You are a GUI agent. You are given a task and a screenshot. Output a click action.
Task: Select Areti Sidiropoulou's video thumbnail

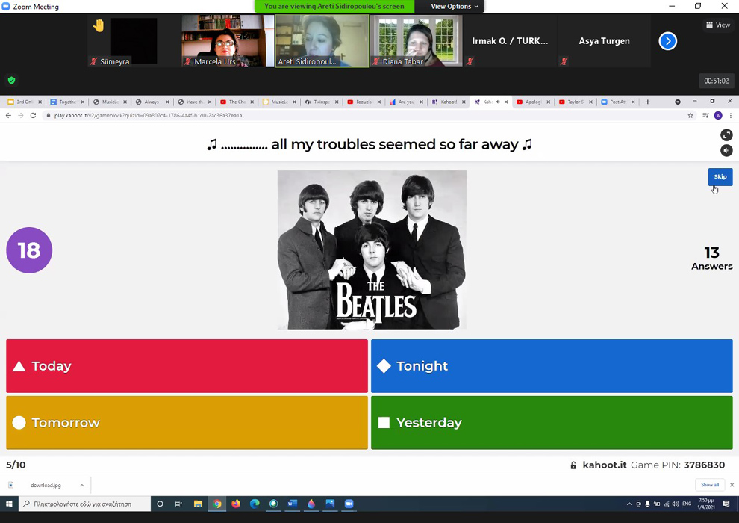(322, 41)
